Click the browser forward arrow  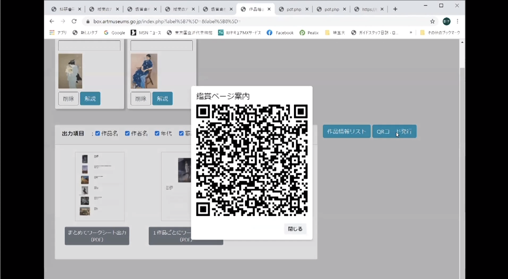[x=63, y=21]
